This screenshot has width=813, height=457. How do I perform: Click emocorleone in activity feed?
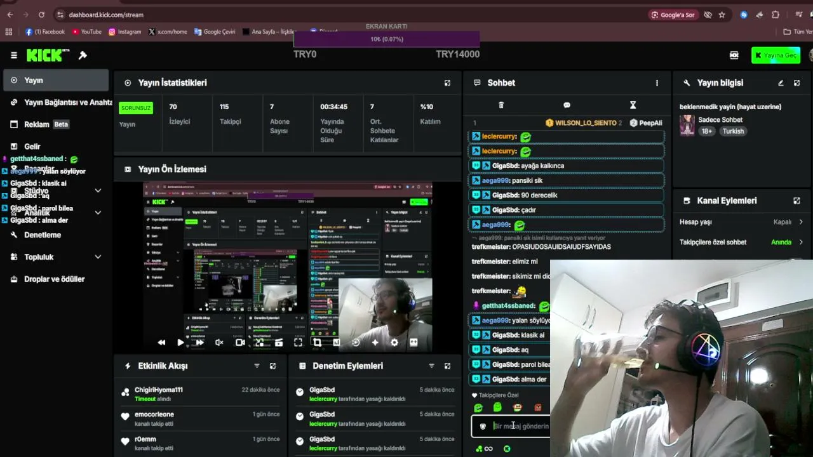[x=154, y=414]
